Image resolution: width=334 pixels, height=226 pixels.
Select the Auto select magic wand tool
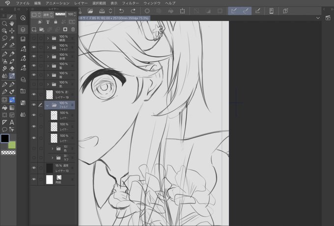[x=12, y=38]
